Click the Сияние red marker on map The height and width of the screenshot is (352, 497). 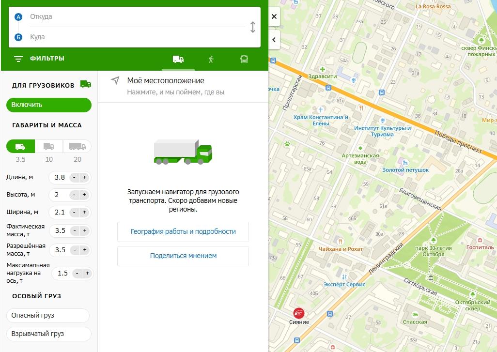tap(299, 313)
